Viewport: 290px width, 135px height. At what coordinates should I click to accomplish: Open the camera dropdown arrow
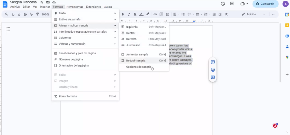pyautogui.click(x=247, y=4)
